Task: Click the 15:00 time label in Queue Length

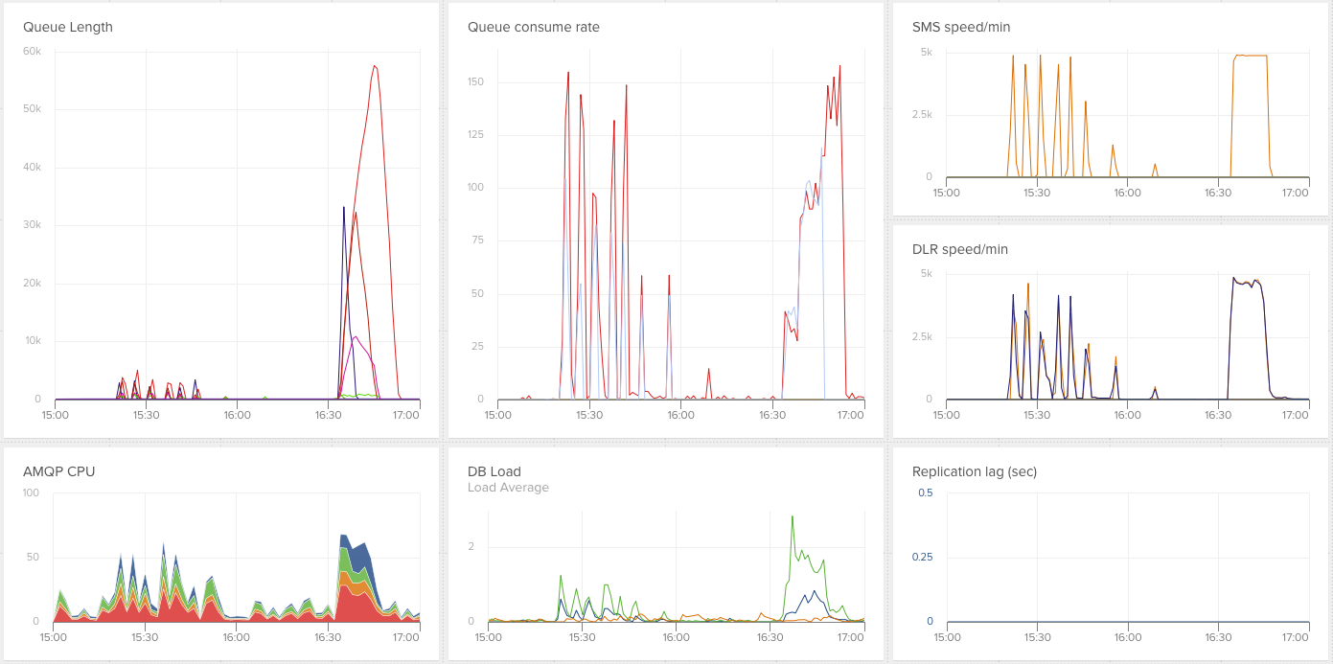Action: (55, 415)
